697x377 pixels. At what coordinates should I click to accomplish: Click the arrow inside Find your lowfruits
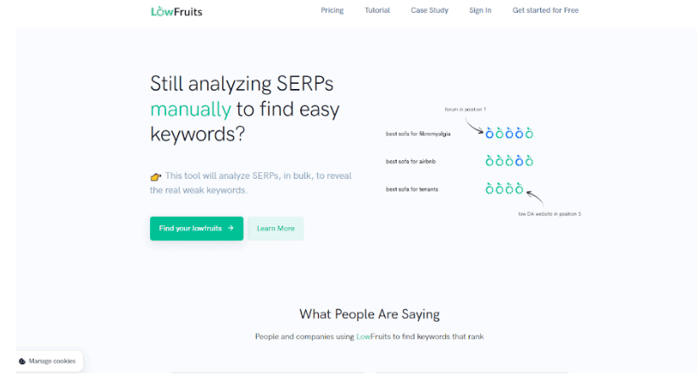(x=231, y=228)
